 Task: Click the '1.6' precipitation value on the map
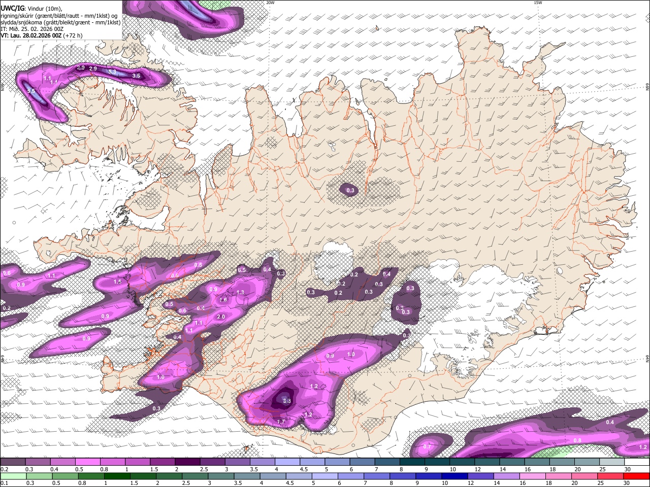(223, 300)
